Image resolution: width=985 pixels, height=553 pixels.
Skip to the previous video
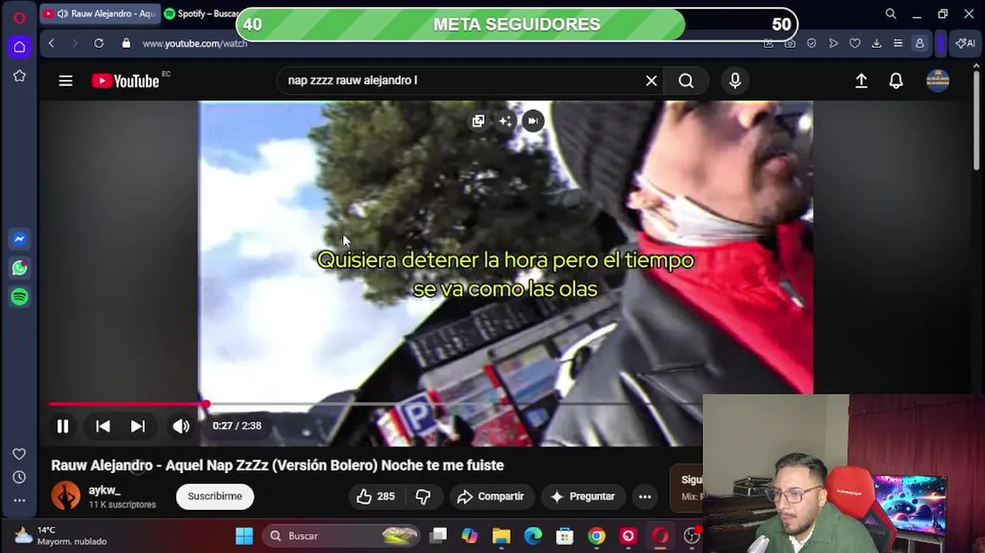(x=103, y=426)
